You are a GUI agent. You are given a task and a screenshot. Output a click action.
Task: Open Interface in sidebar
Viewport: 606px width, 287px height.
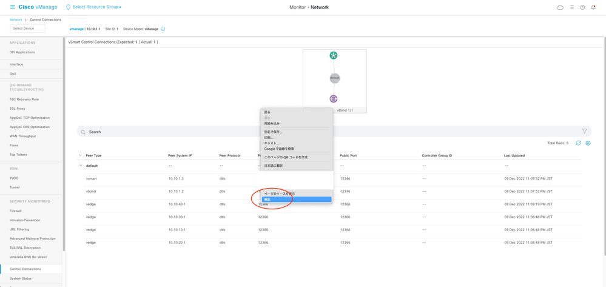(16, 64)
